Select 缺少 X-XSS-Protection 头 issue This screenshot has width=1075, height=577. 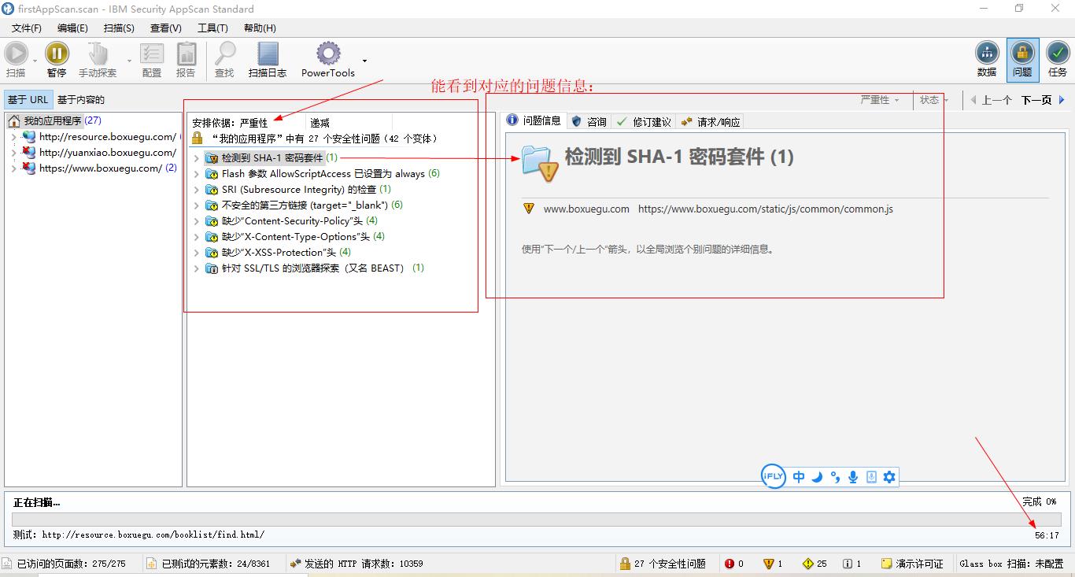tap(278, 253)
